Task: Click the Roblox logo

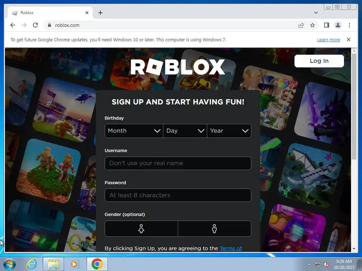Action: click(177, 67)
